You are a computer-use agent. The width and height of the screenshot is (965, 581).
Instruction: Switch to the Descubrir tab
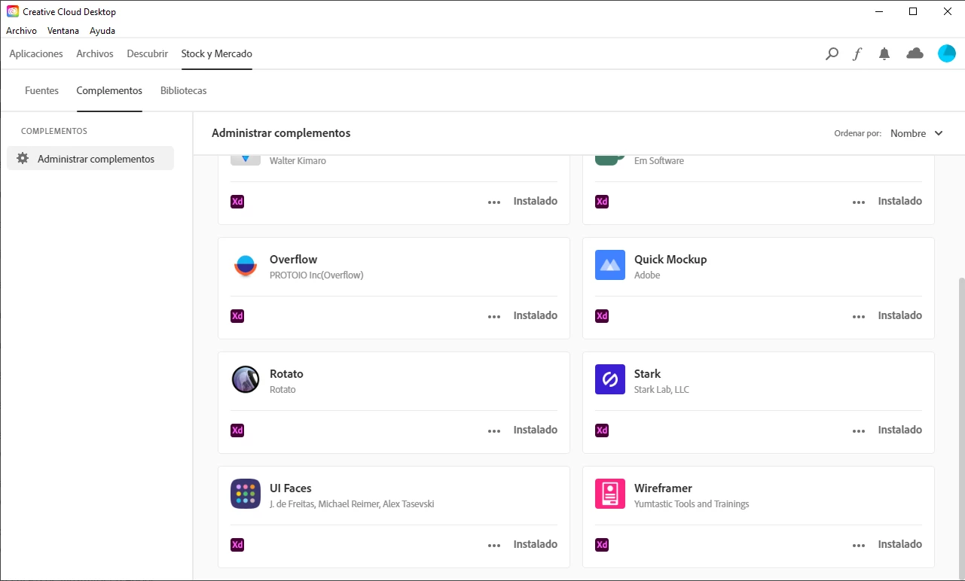point(148,53)
